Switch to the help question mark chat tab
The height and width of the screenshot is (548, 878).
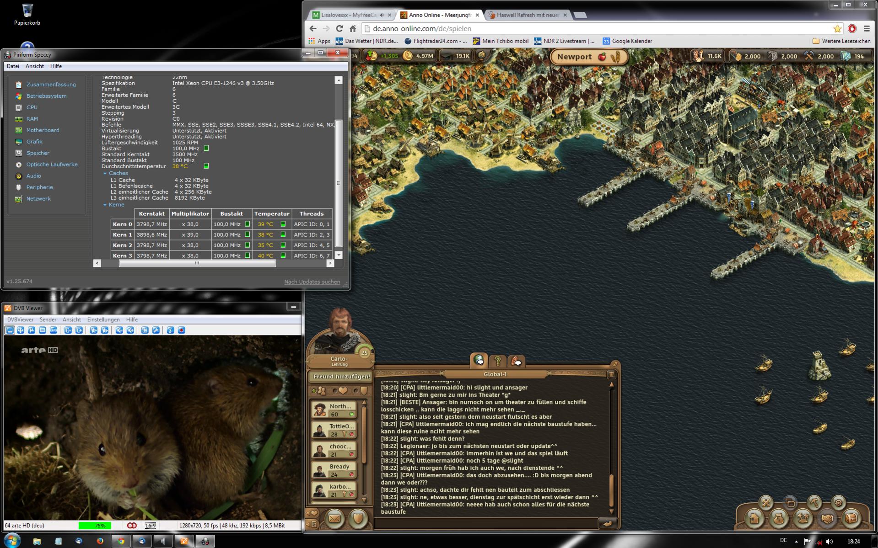[498, 361]
